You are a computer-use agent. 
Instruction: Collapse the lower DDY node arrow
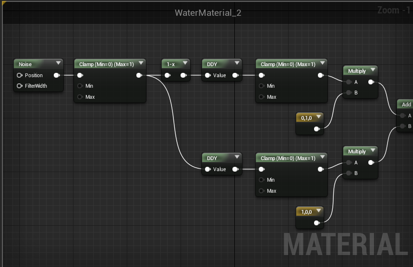tap(237, 157)
